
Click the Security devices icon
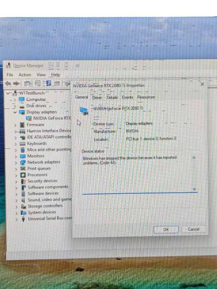(24, 181)
